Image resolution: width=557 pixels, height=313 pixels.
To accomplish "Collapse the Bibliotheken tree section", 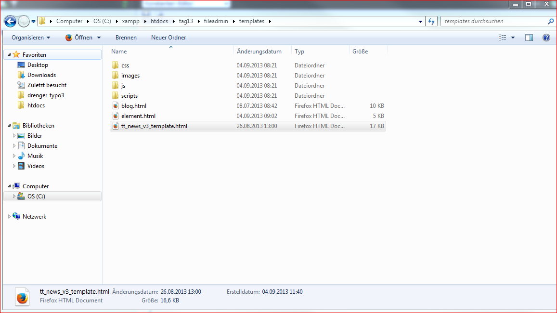I will (9, 125).
